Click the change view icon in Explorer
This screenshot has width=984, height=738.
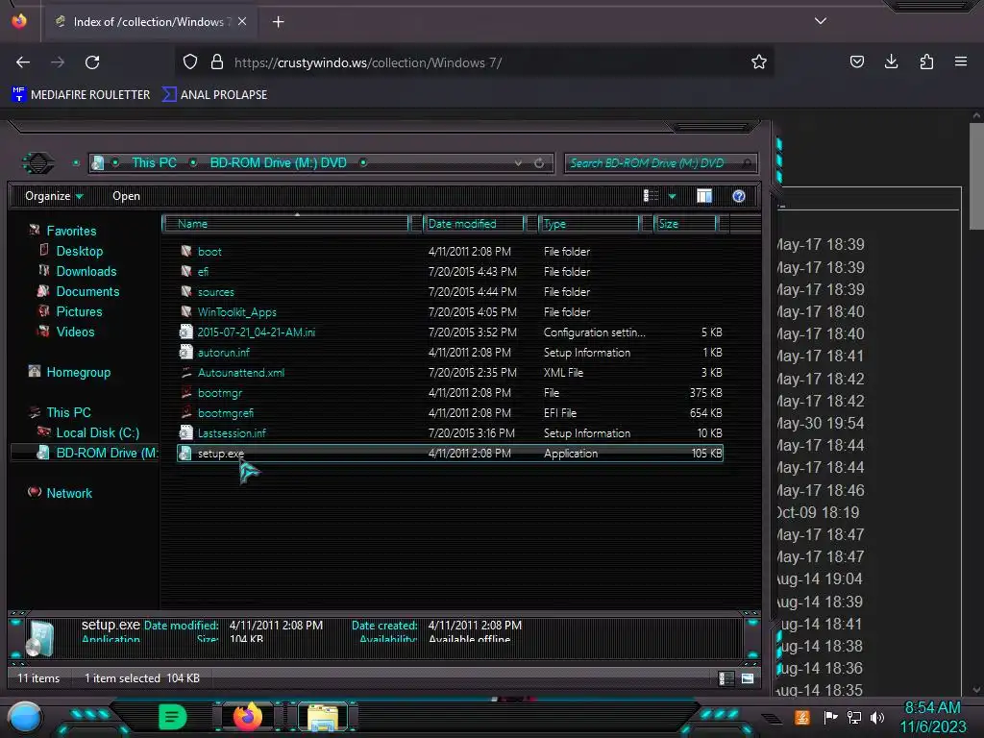coord(651,196)
